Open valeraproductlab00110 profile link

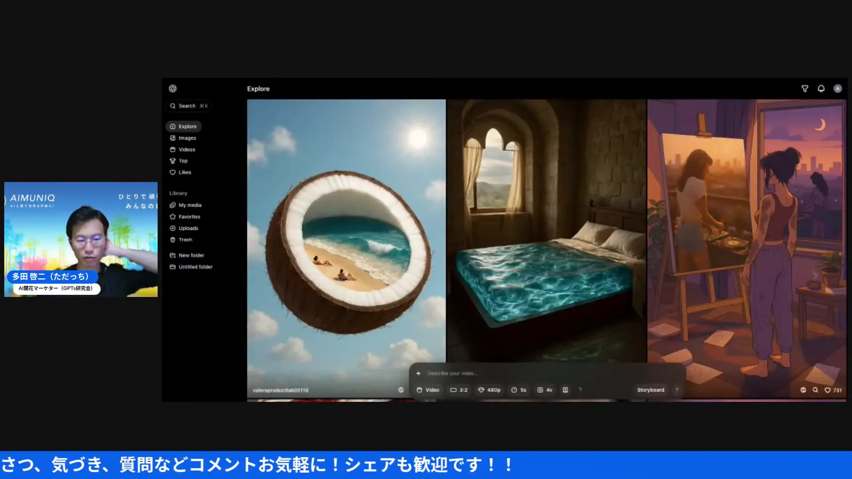280,390
